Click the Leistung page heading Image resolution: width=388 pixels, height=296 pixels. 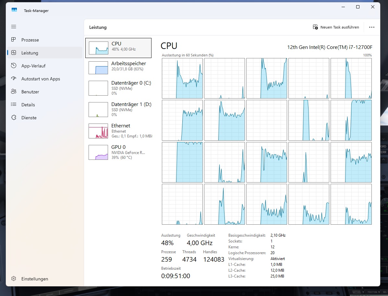pyautogui.click(x=98, y=27)
